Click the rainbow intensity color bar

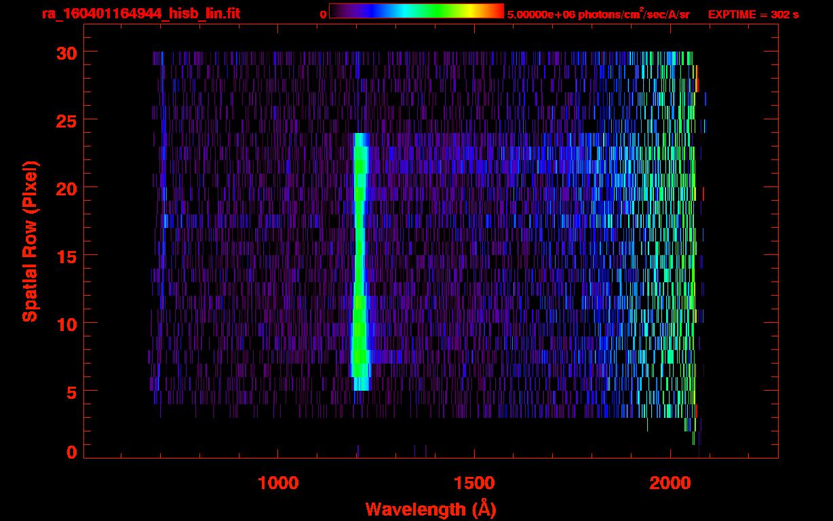tap(416, 12)
